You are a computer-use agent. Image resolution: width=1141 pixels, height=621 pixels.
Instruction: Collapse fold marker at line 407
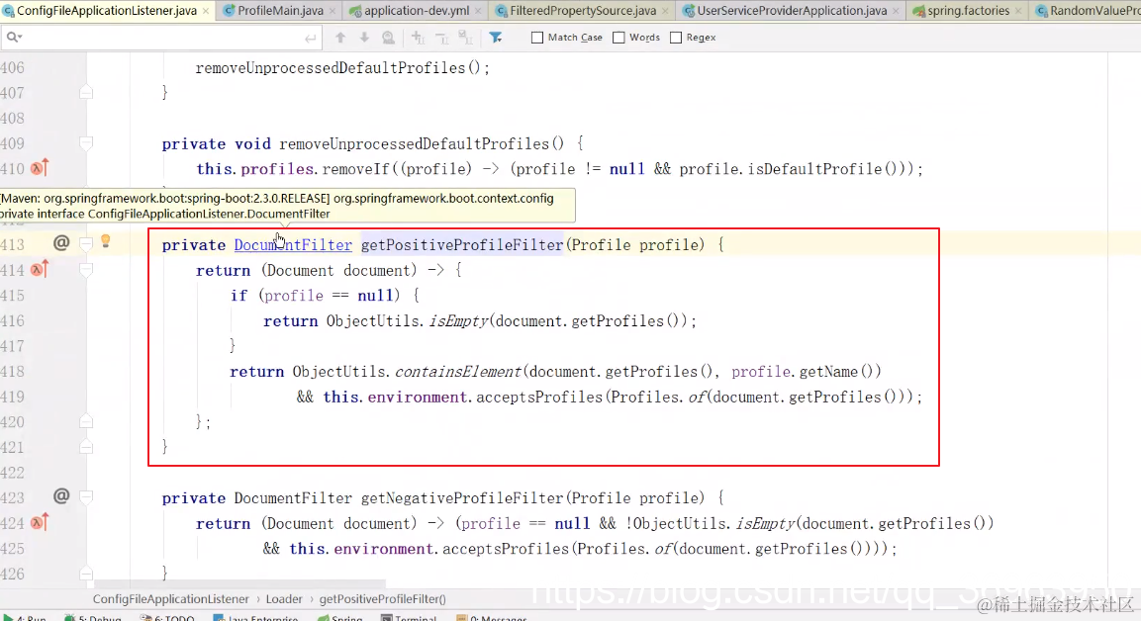(x=86, y=92)
